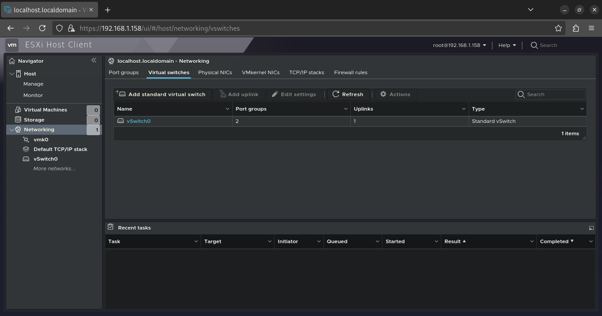Click the Default TCP/IP stack layers icon
602x316 pixels.
(x=26, y=149)
